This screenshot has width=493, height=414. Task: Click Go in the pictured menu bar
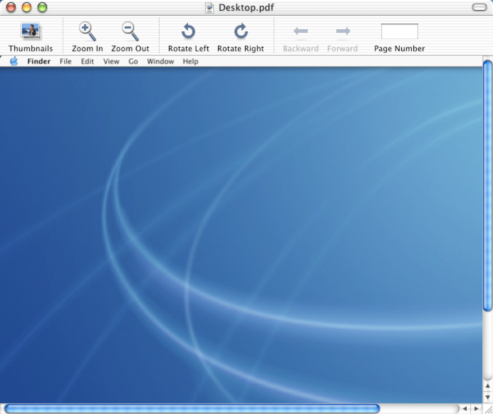coord(133,62)
